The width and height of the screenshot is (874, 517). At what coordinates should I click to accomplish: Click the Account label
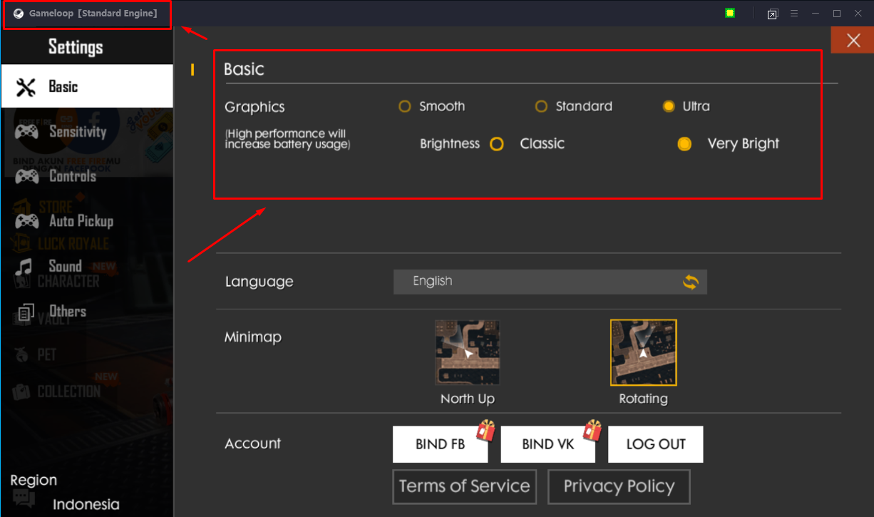coord(253,444)
